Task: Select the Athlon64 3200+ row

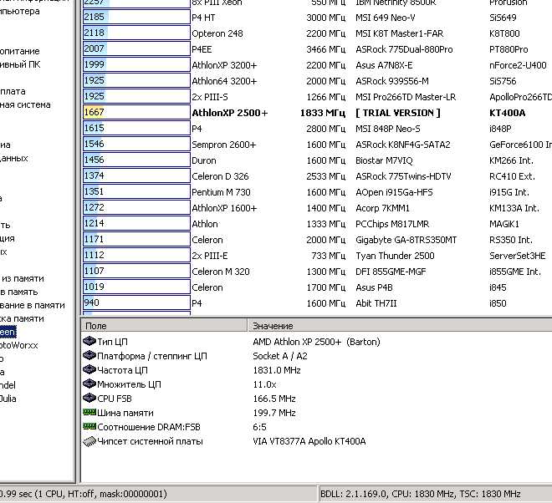Action: pyautogui.click(x=318, y=81)
